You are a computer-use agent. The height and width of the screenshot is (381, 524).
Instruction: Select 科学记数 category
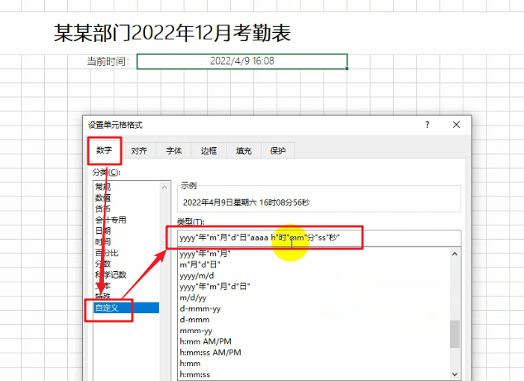(x=111, y=275)
